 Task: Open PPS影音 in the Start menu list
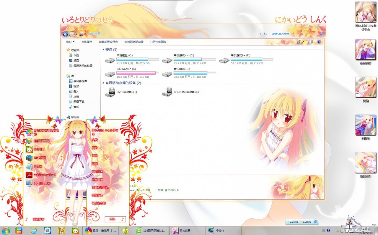click(x=39, y=149)
